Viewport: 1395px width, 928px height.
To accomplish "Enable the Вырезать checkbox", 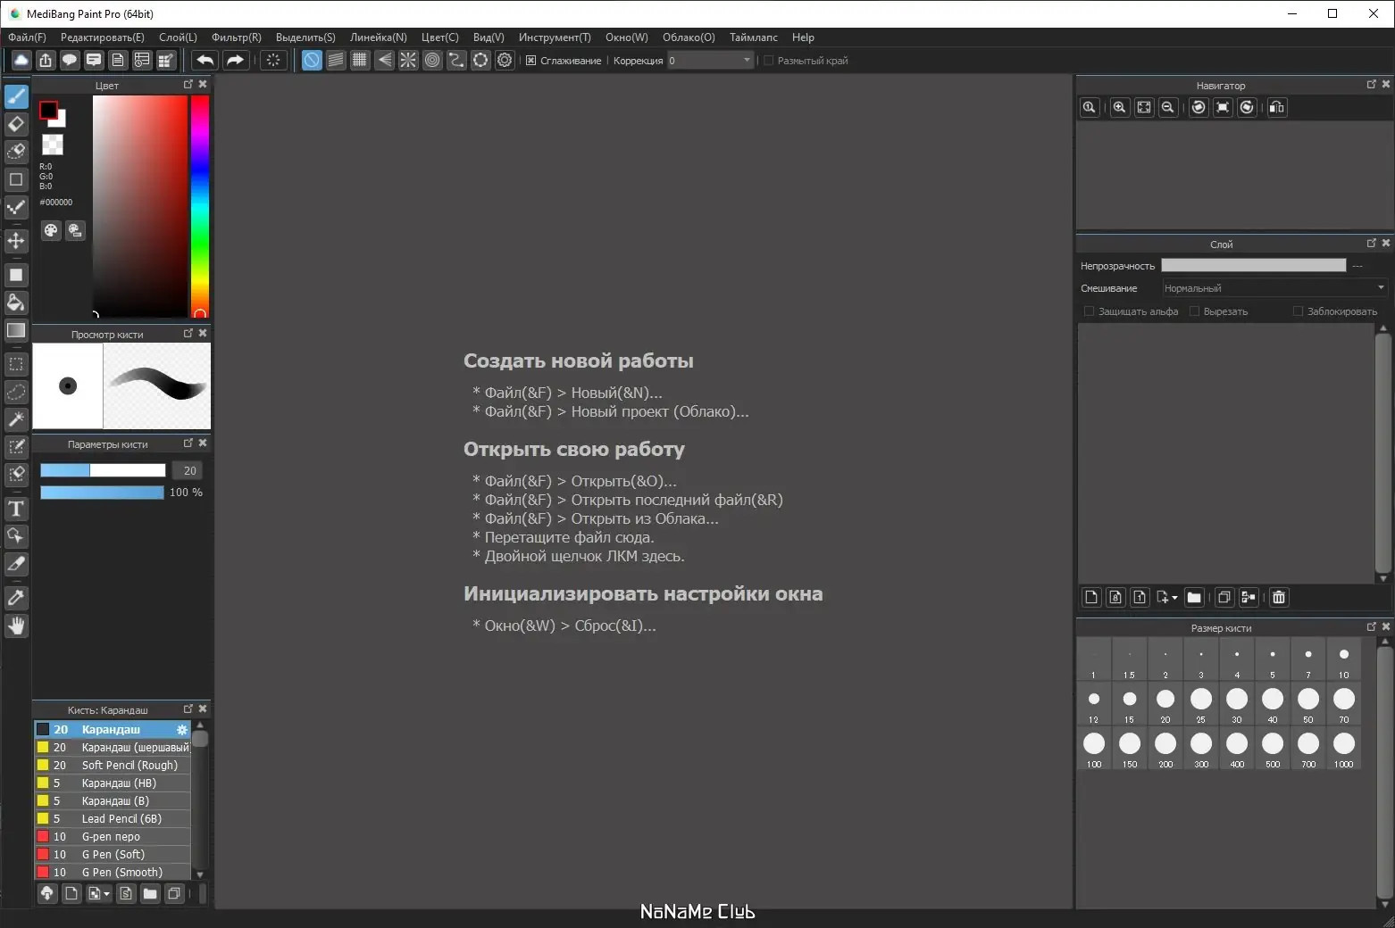I will point(1194,311).
